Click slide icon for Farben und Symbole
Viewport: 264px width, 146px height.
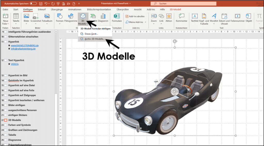pos(6,125)
